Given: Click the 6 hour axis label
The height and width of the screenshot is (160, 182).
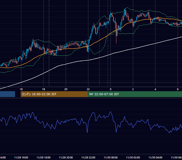Looking at the screenshot, I should click(178, 89).
